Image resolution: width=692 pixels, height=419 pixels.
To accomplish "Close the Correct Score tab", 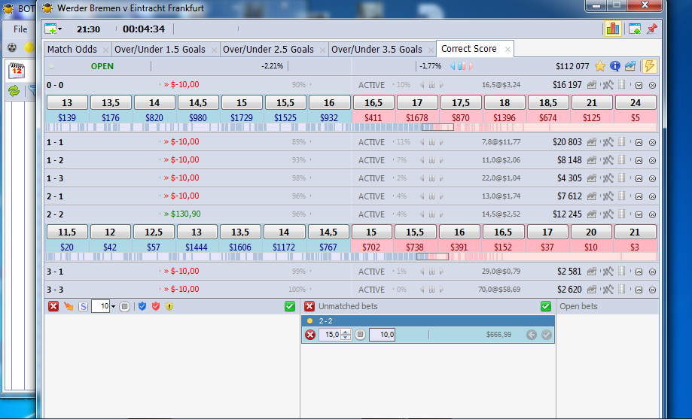I will [x=508, y=50].
